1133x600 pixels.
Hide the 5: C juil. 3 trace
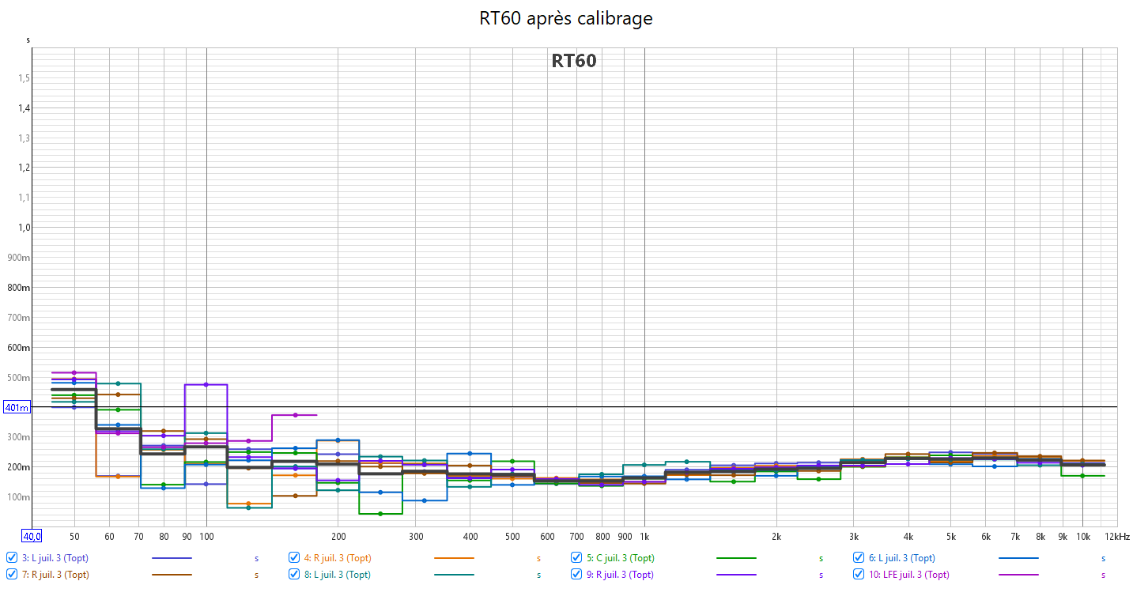pos(576,557)
